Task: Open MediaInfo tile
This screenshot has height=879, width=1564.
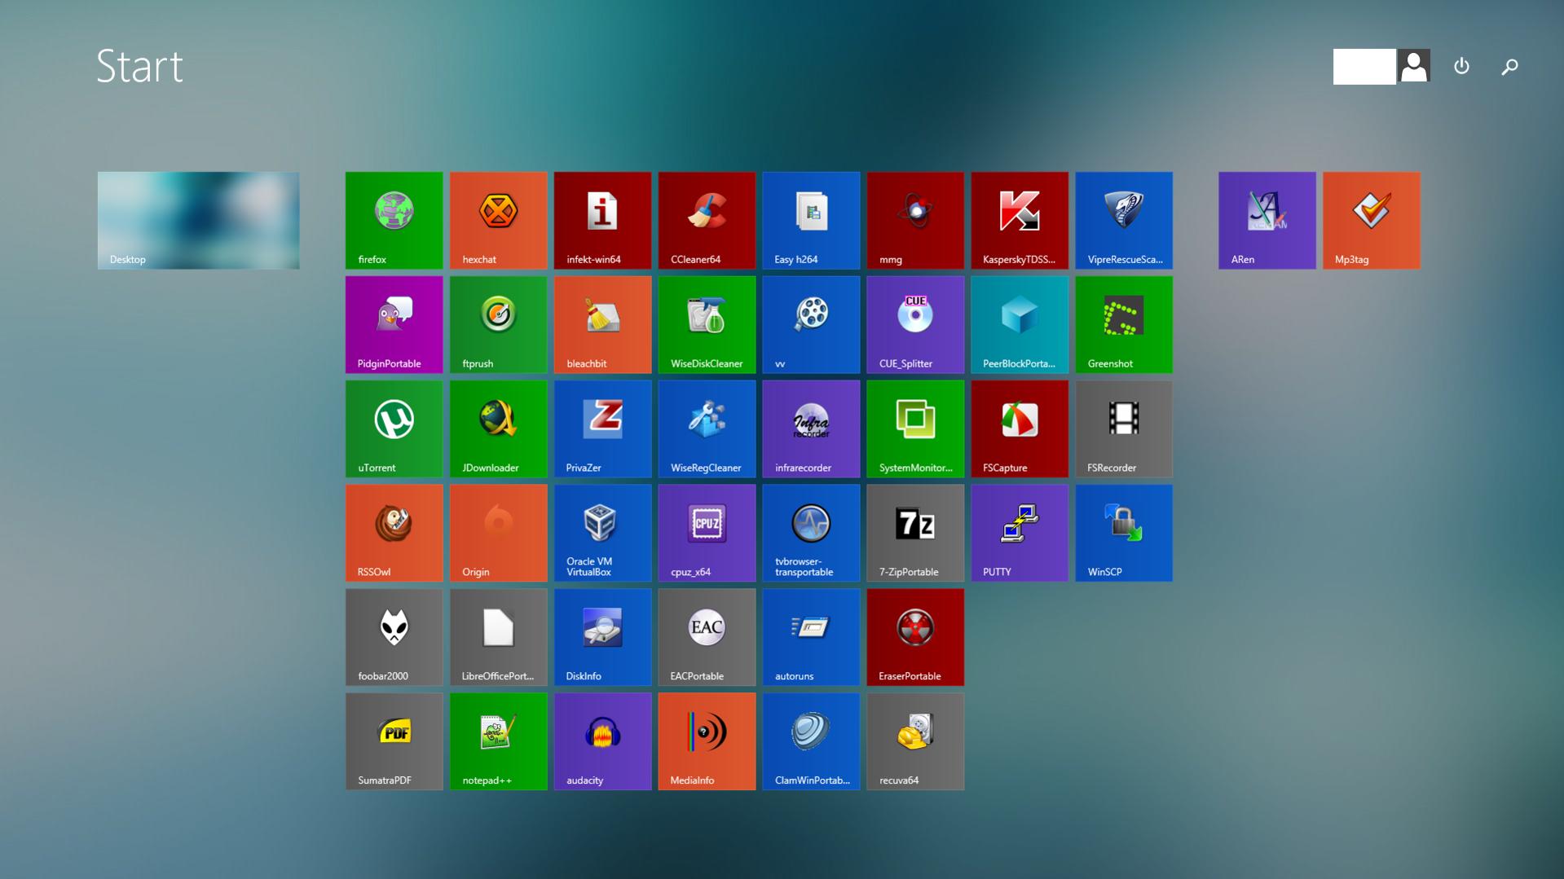Action: pyautogui.click(x=707, y=741)
